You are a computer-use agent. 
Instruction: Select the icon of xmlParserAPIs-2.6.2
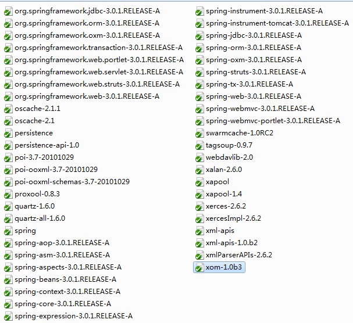click(199, 255)
